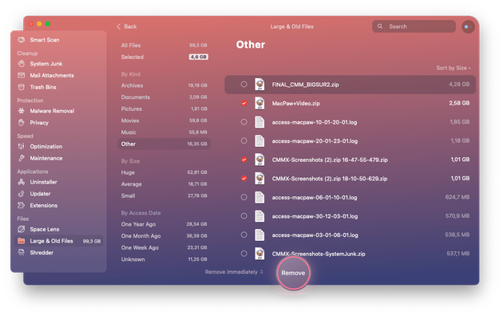503x316 pixels.
Task: Open the Shredder icon
Action: (22, 252)
